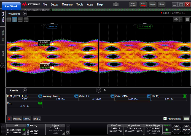The image size is (191, 136).
Task: Open the results Setup... dialog
Action: 37,119
